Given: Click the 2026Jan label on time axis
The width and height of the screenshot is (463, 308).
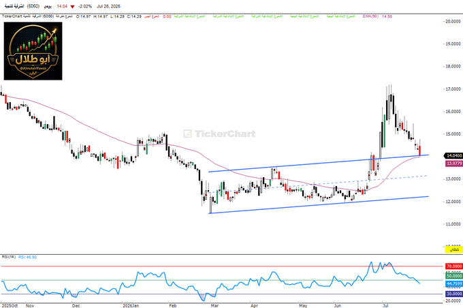Looking at the screenshot, I should pos(131,306).
